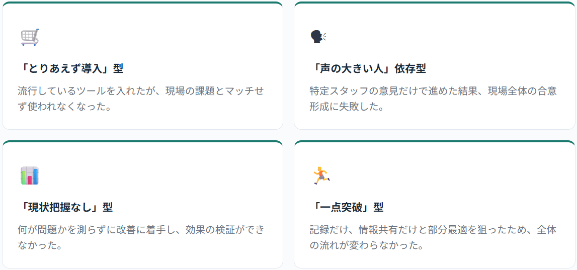Click the green top border of the 一点突破 card
This screenshot has width=577, height=270.
coord(434,142)
